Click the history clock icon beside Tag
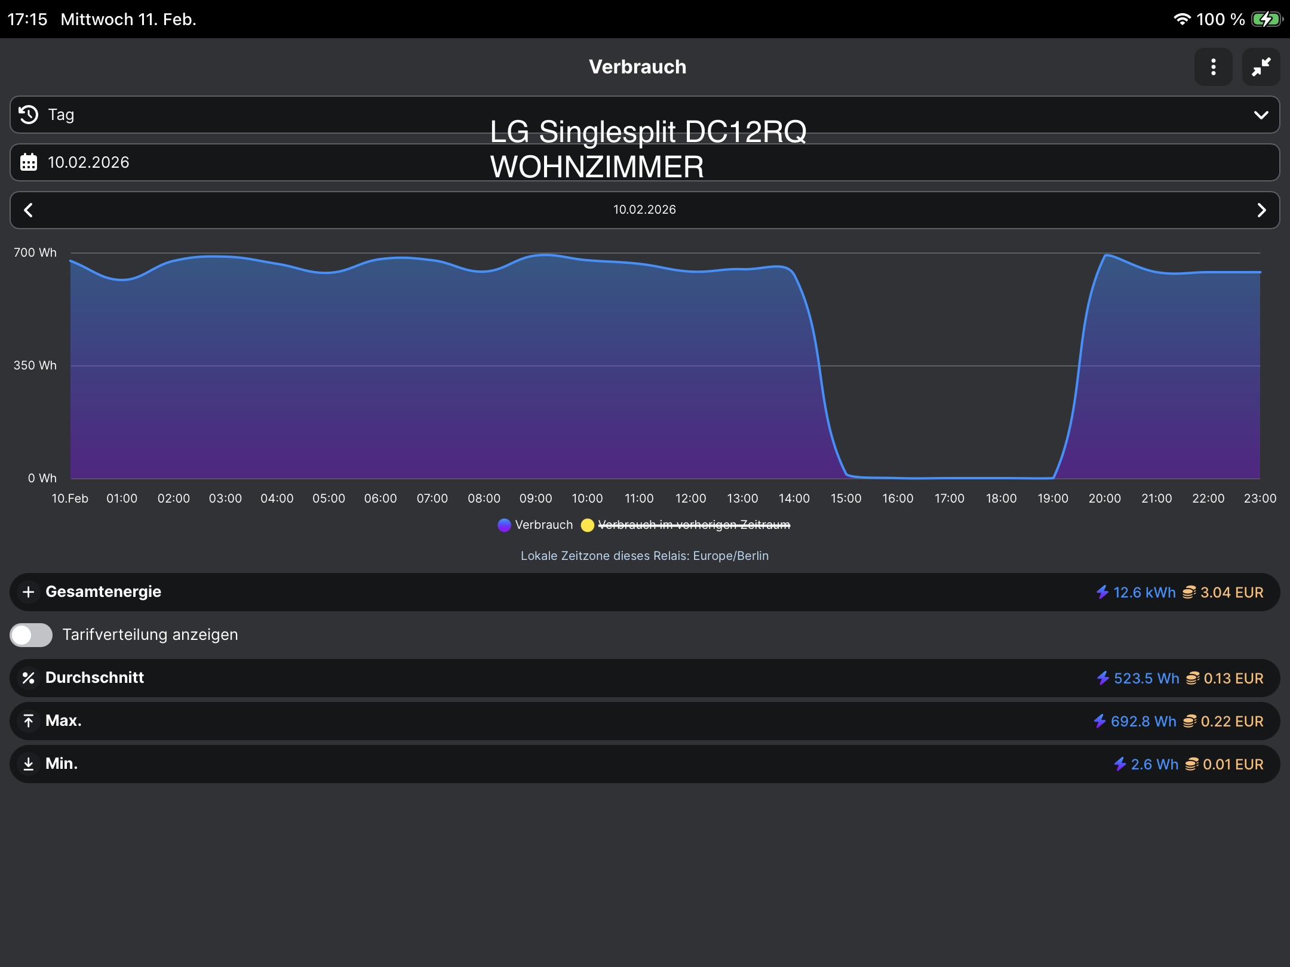 tap(29, 115)
